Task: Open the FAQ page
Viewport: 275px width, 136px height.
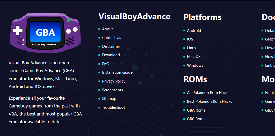Action: coord(106,64)
